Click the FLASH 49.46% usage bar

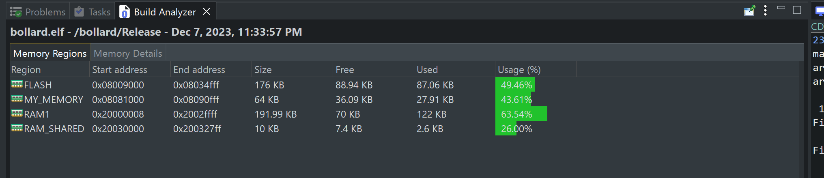515,85
